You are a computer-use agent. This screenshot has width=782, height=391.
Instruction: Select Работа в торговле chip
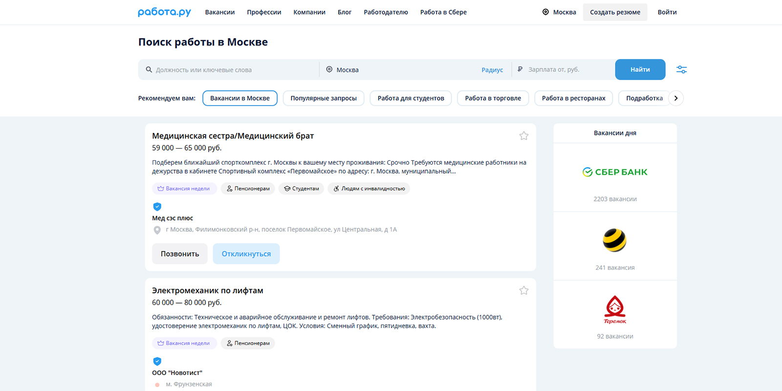493,98
